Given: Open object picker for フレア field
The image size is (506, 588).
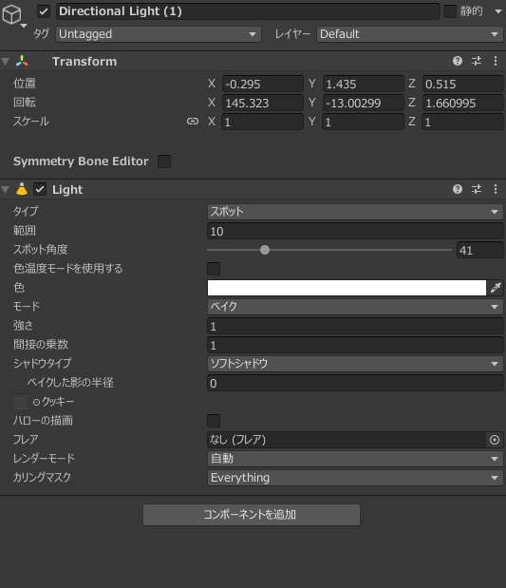Looking at the screenshot, I should [495, 440].
